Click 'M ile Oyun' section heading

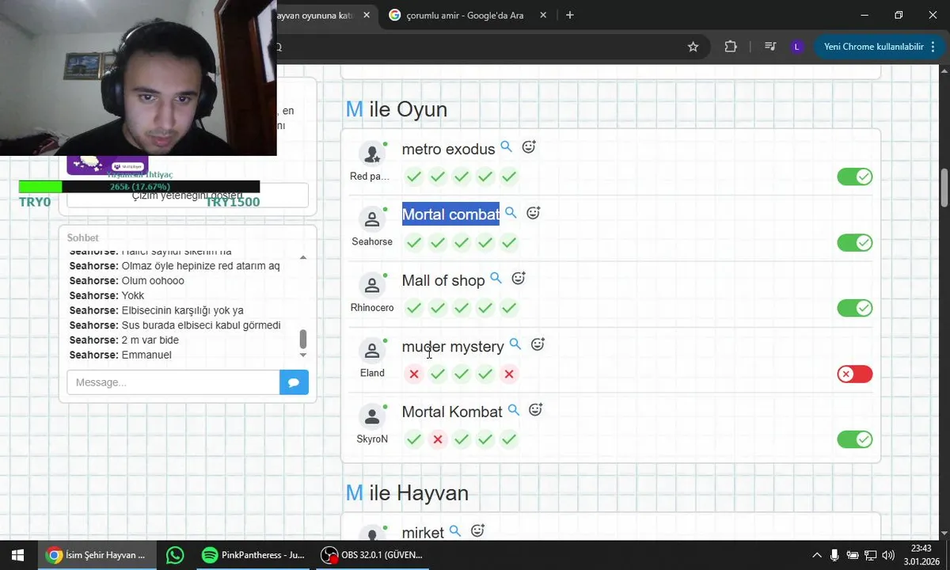coord(397,109)
